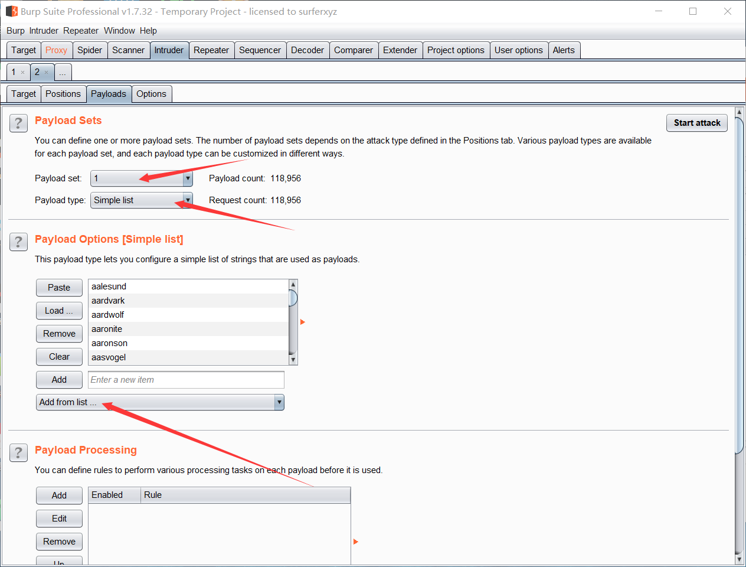Select the Payloads sub-tab

click(x=109, y=94)
